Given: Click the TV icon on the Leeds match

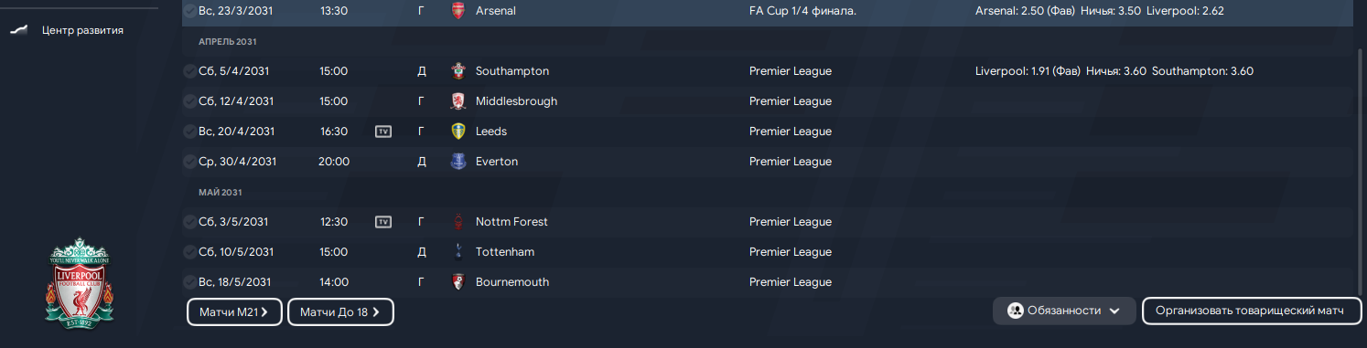Looking at the screenshot, I should (x=383, y=132).
